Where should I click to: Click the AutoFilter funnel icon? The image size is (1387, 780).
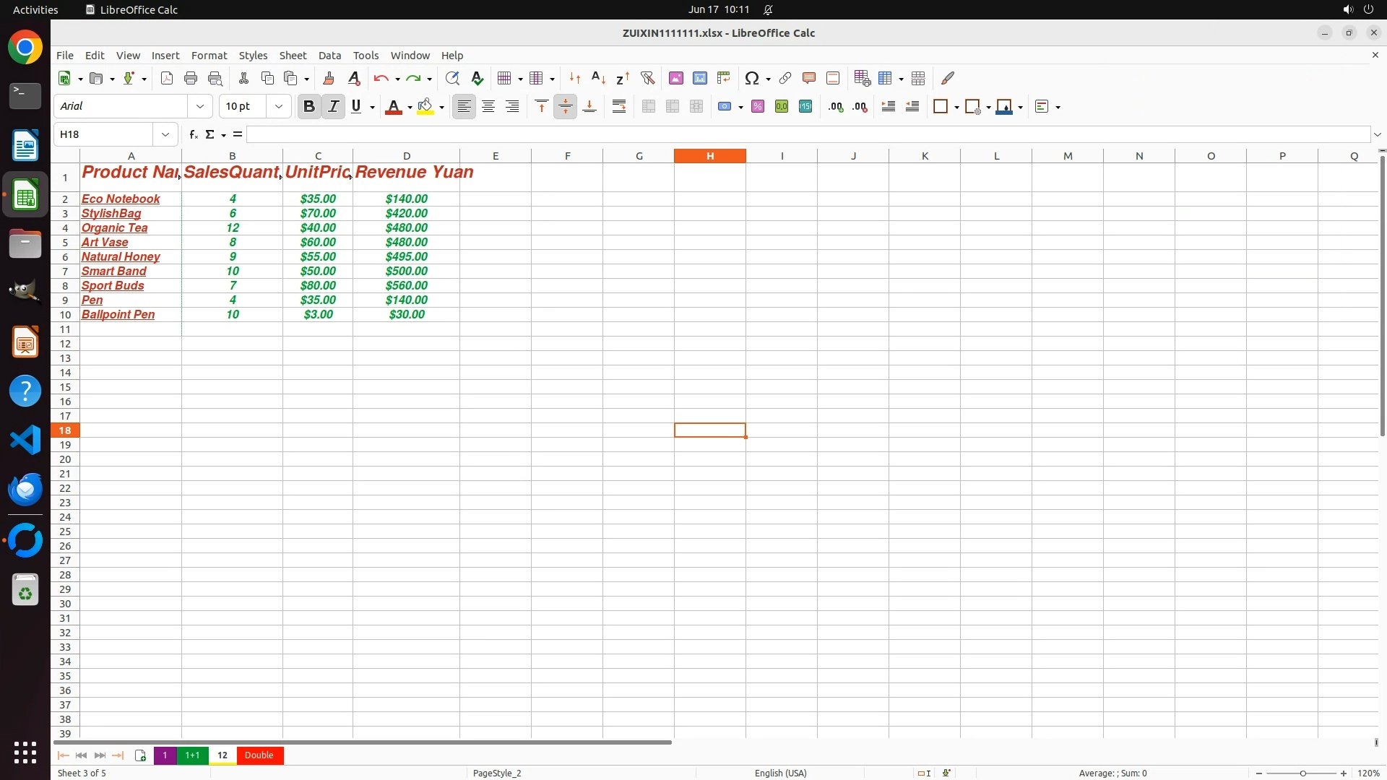tap(647, 78)
